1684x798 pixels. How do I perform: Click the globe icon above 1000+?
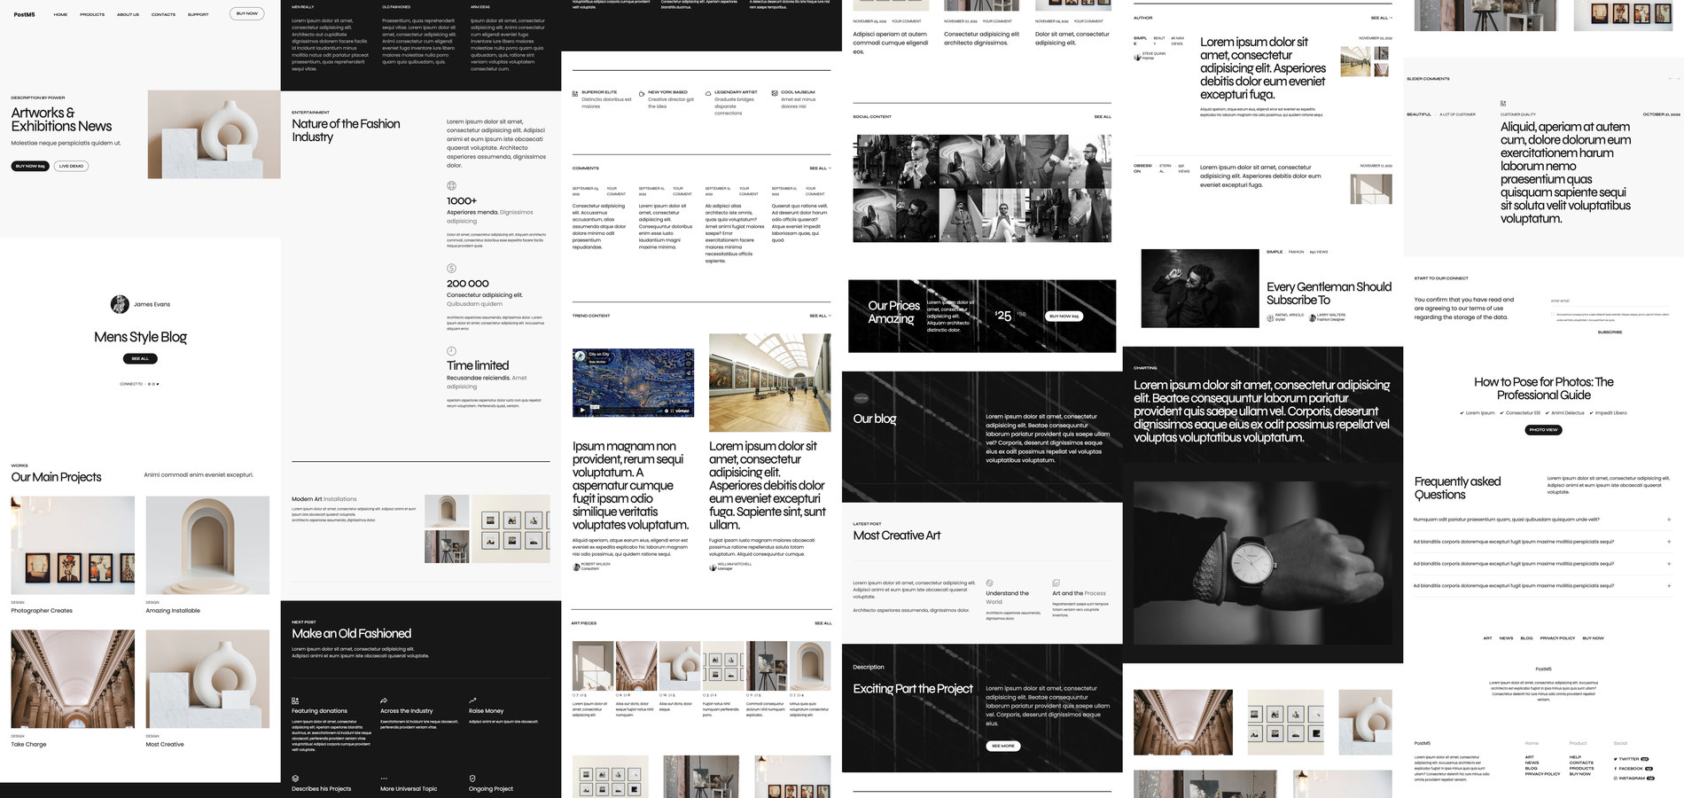click(x=451, y=186)
